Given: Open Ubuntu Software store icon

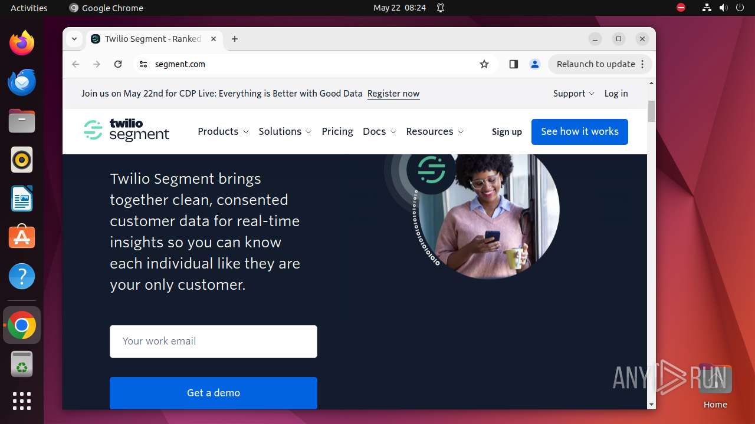Looking at the screenshot, I should pos(22,237).
